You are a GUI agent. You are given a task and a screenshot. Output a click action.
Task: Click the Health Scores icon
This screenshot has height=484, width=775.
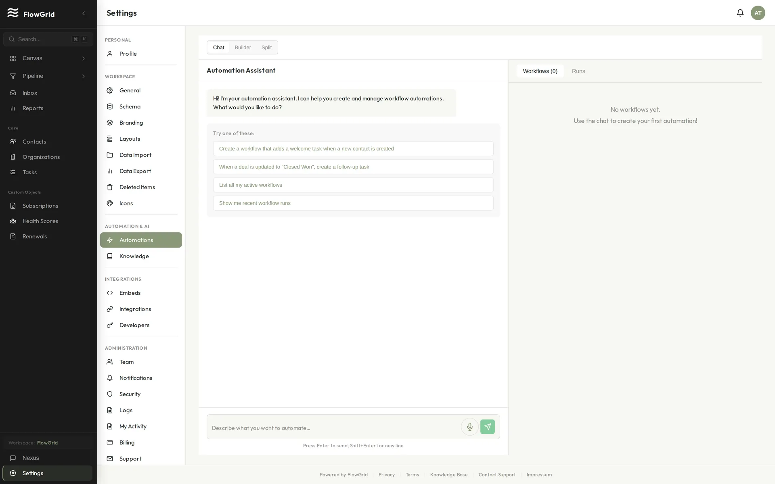coord(13,221)
